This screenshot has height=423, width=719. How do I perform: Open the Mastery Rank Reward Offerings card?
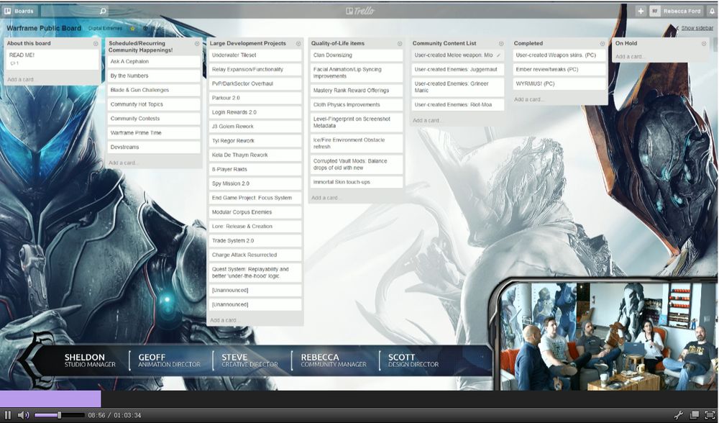click(x=357, y=91)
